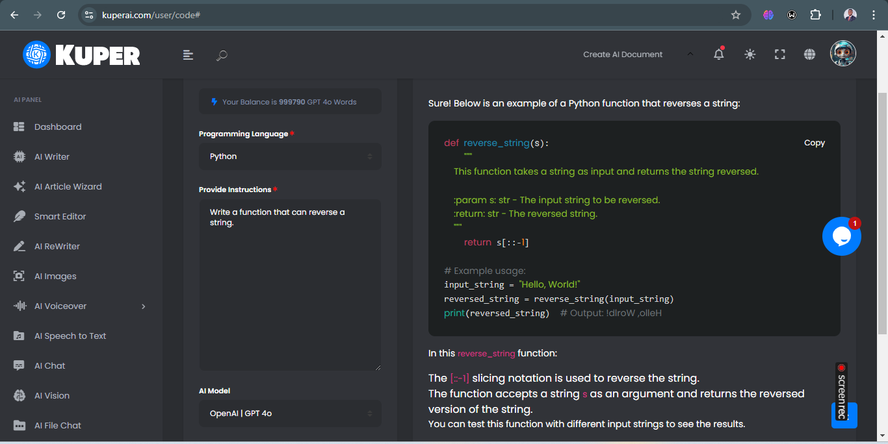Open the AI Chat page

(x=49, y=366)
